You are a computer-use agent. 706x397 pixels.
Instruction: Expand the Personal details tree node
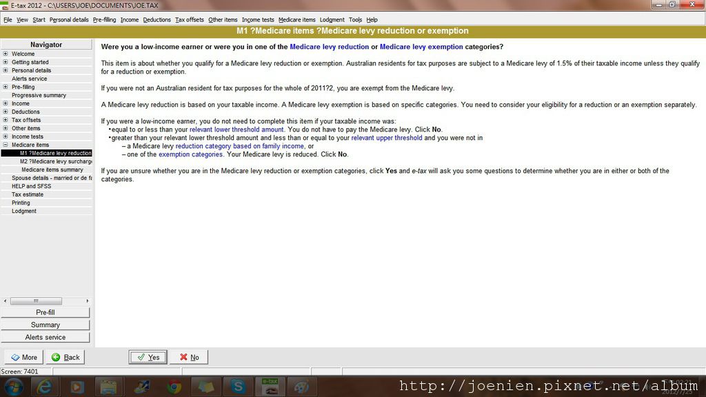coord(6,70)
